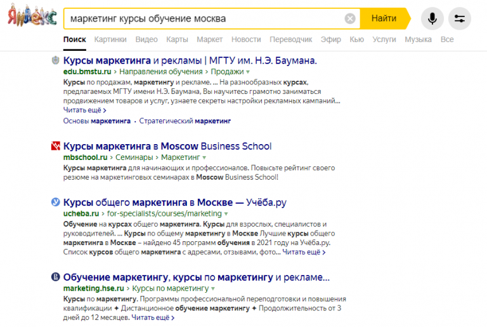Click the Ucheba.ru site favicon
Image resolution: width=487 pixels, height=327 pixels.
(x=55, y=203)
